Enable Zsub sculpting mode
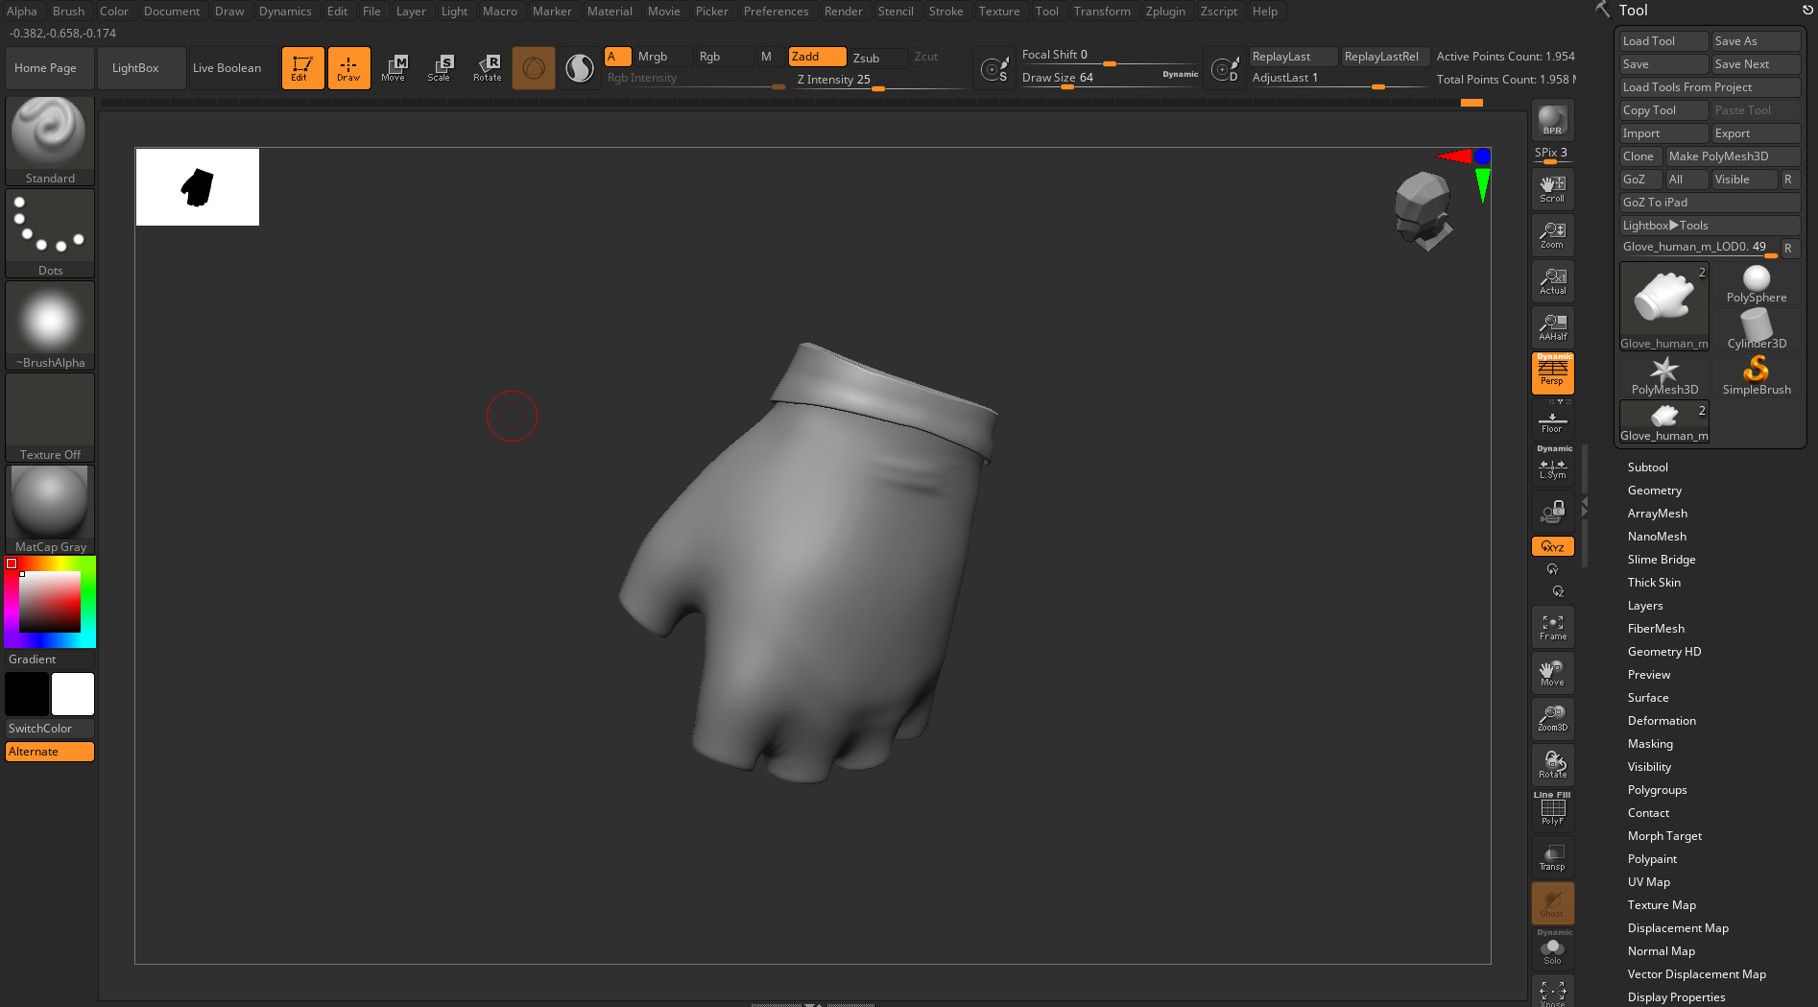This screenshot has height=1007, width=1818. (x=877, y=58)
